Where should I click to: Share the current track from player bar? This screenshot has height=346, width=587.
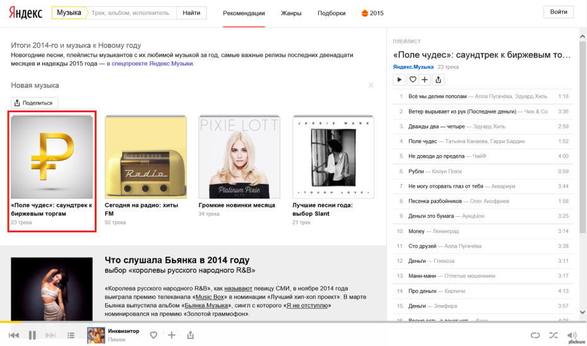click(x=190, y=335)
